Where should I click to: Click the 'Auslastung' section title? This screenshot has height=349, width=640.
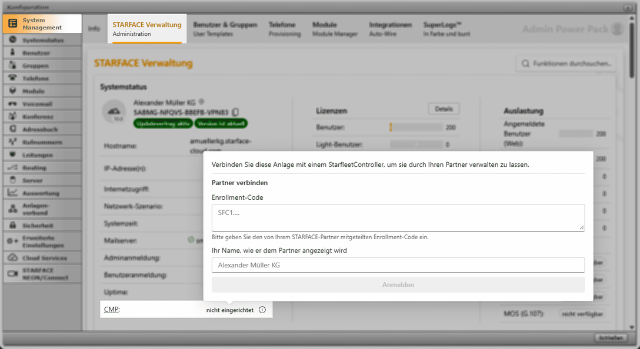tap(524, 111)
